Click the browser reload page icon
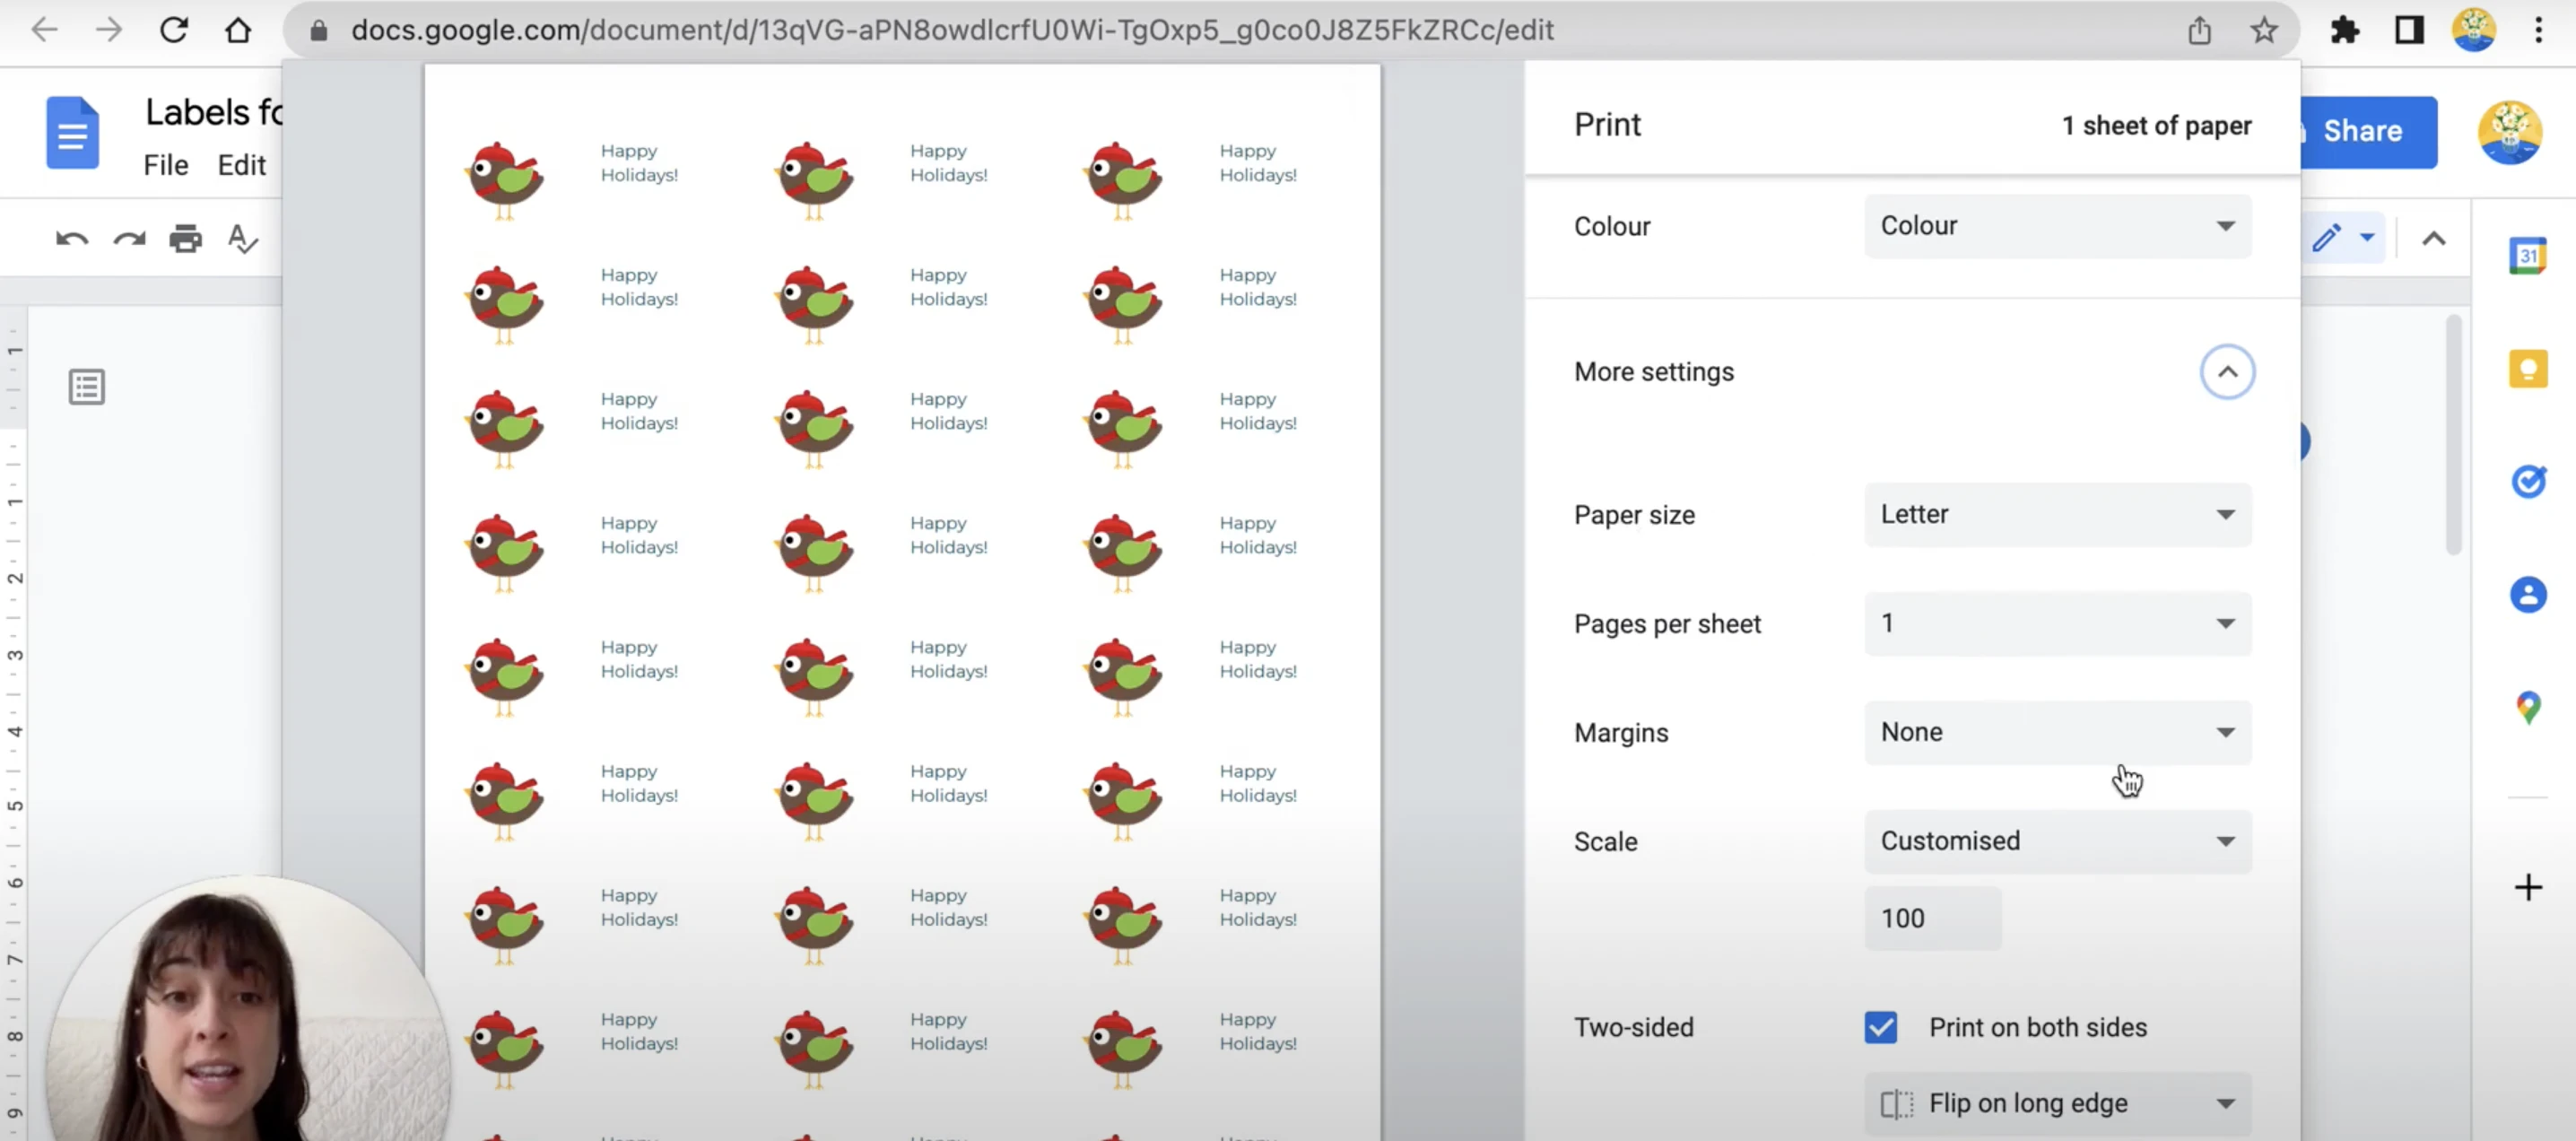 coord(172,30)
